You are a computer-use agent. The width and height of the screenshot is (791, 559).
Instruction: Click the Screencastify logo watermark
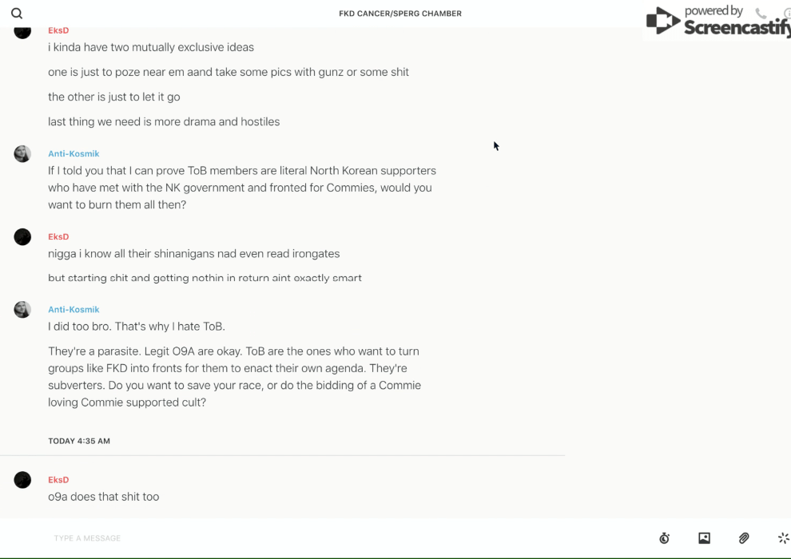(717, 22)
